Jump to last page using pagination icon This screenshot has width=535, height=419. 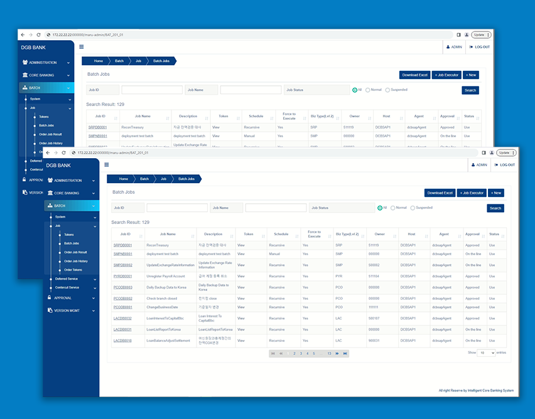pos(345,354)
